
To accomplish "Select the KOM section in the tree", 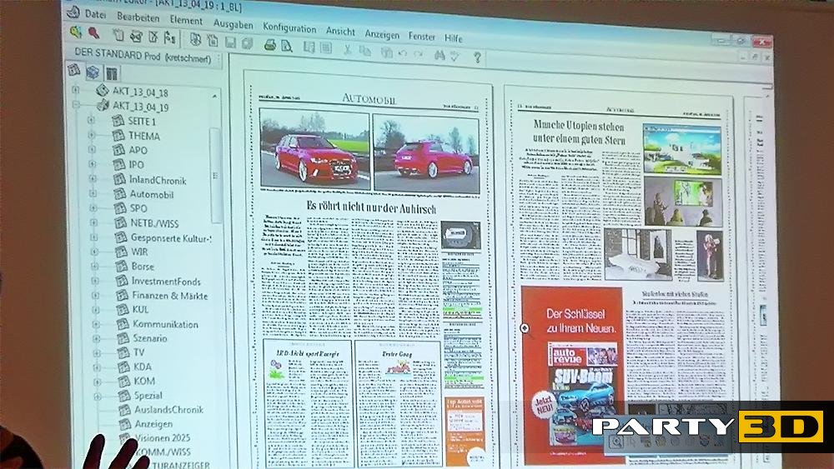I will click(x=144, y=381).
